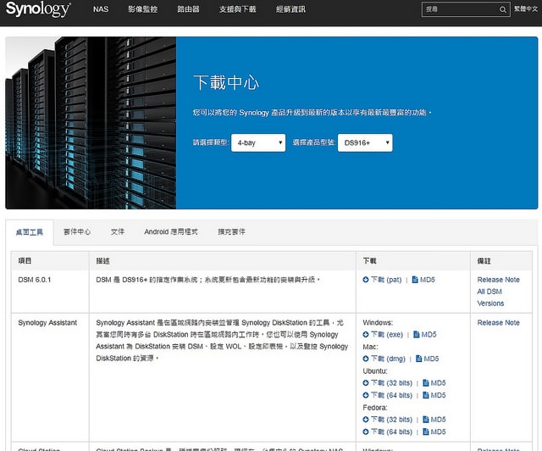
Task: Open the 支援與下載 navigation menu
Action: [x=235, y=10]
